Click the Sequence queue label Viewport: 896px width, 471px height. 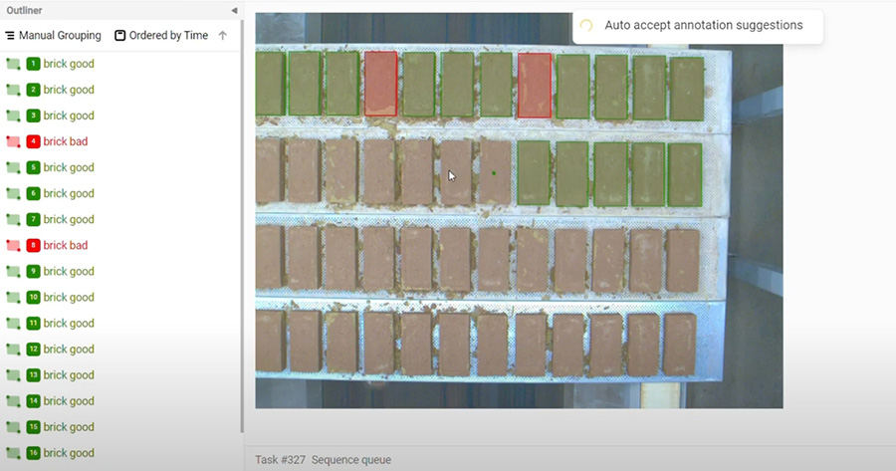[351, 460]
